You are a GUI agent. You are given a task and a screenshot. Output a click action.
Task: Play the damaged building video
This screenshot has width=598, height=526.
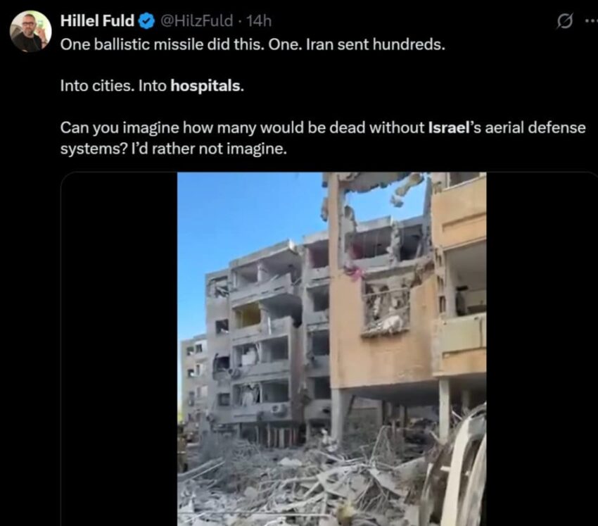[x=332, y=349]
